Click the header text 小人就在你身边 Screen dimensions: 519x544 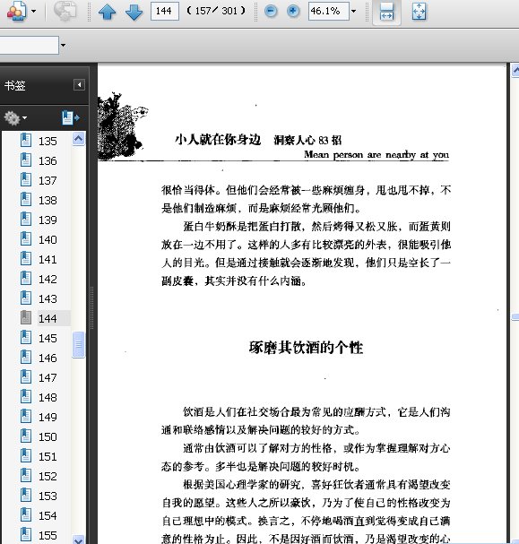coord(218,140)
